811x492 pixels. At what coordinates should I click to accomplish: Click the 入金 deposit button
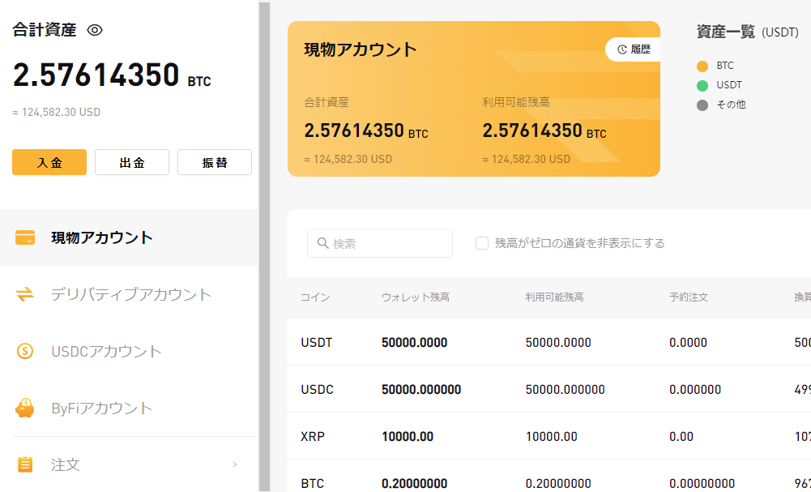click(49, 162)
